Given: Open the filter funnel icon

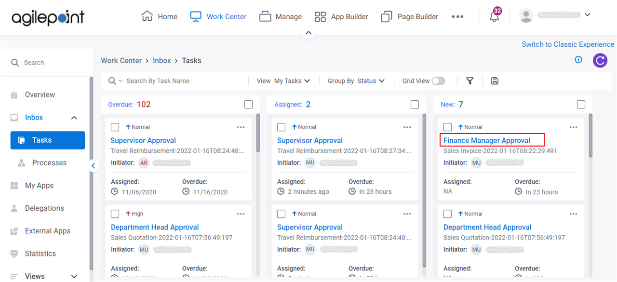Looking at the screenshot, I should pyautogui.click(x=470, y=81).
